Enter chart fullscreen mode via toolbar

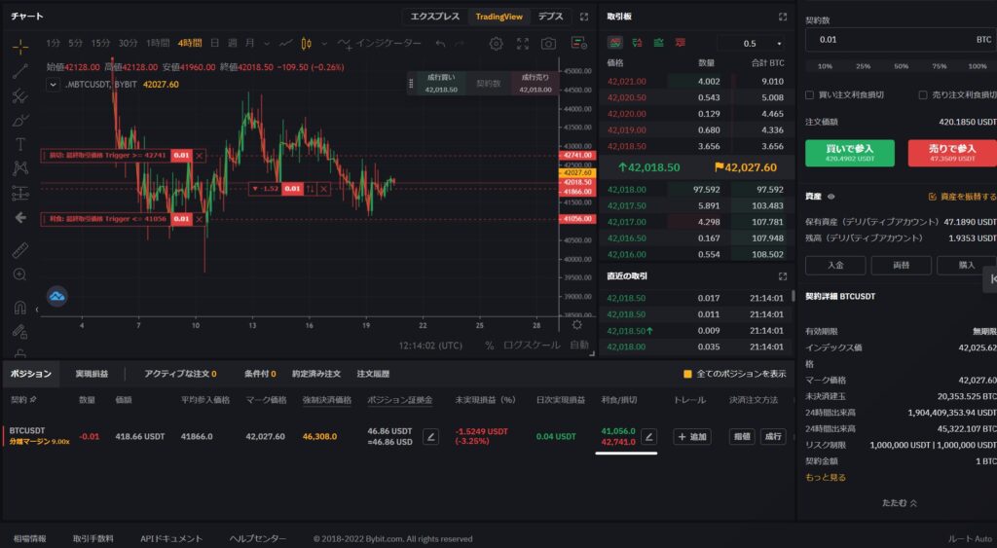pos(523,43)
